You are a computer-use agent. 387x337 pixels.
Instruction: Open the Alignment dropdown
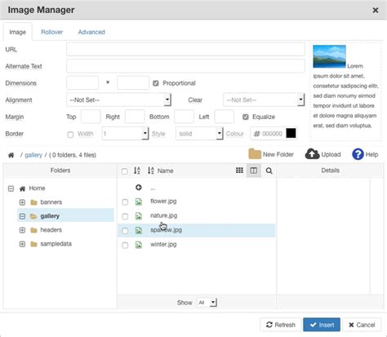(x=118, y=100)
